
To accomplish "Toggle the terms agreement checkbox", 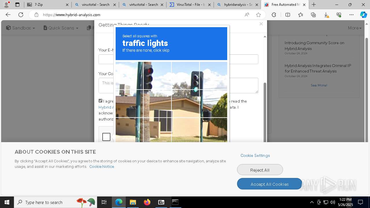I will pyautogui.click(x=101, y=101).
